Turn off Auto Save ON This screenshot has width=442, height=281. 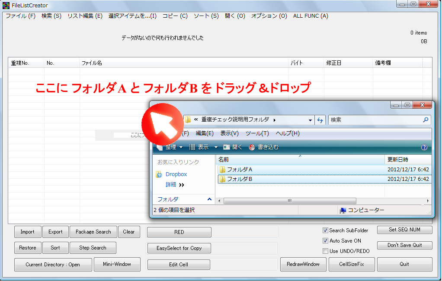[326, 241]
